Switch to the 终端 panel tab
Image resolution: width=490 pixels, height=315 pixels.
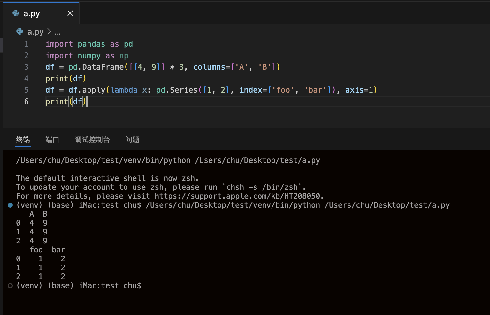click(23, 140)
